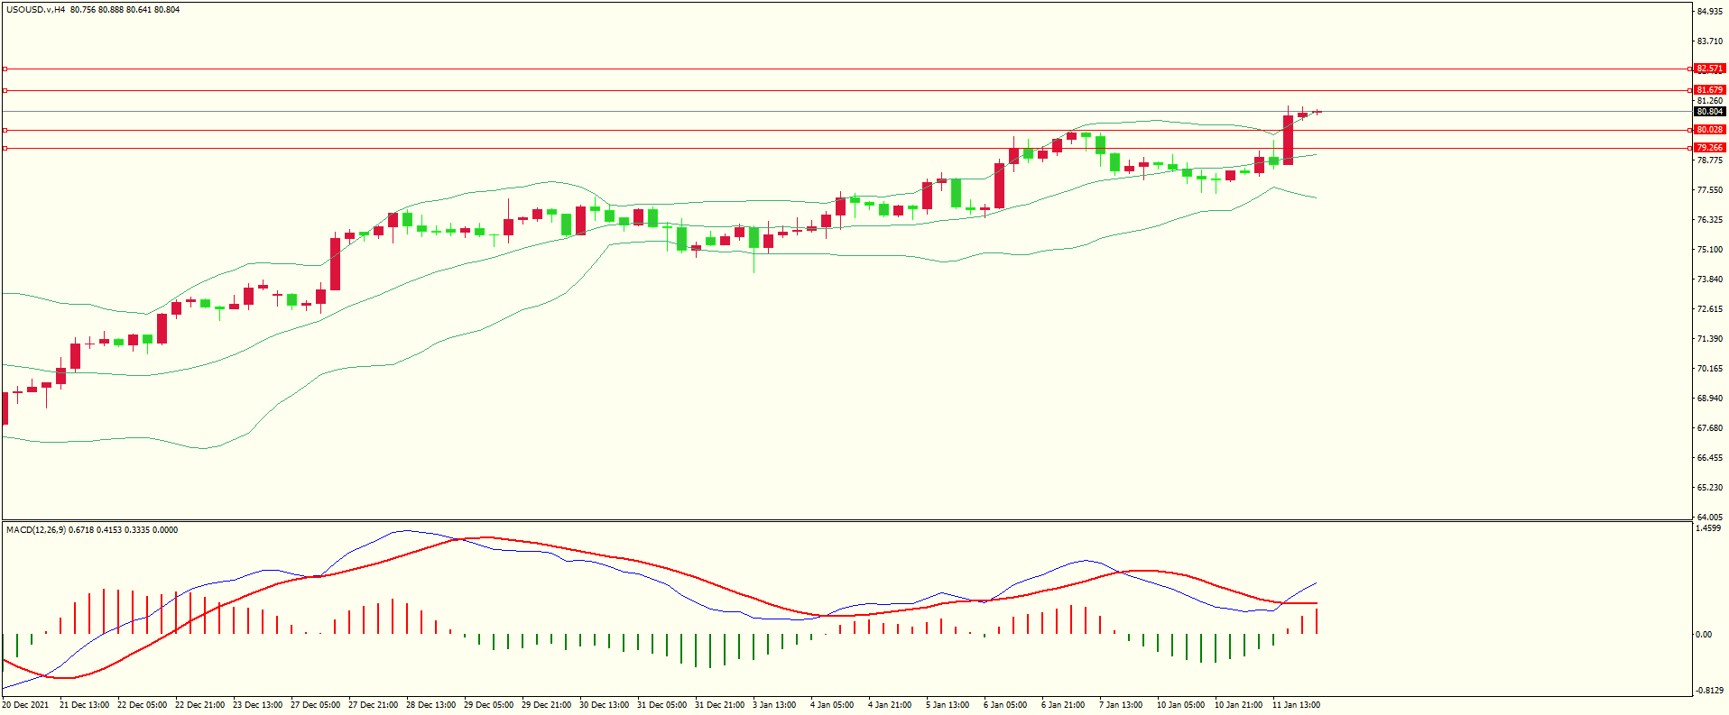Click the 73.840 price axis value

(1710, 280)
